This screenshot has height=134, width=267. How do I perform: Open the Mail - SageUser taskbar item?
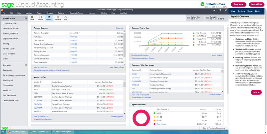[x=39, y=132]
